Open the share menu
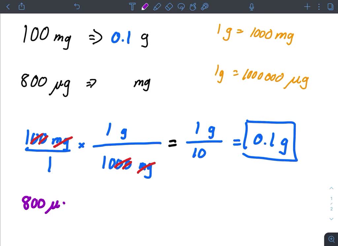The height and width of the screenshot is (246, 338). tap(22, 6)
